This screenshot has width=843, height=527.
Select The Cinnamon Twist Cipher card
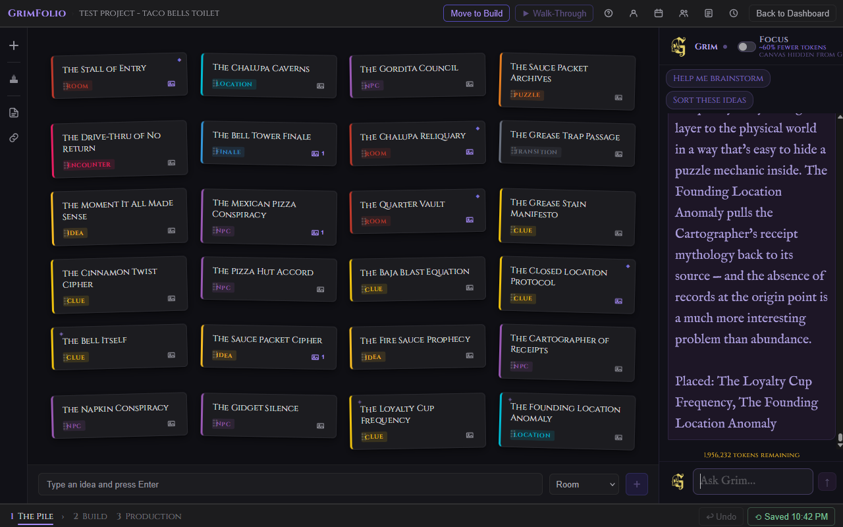[119, 285]
